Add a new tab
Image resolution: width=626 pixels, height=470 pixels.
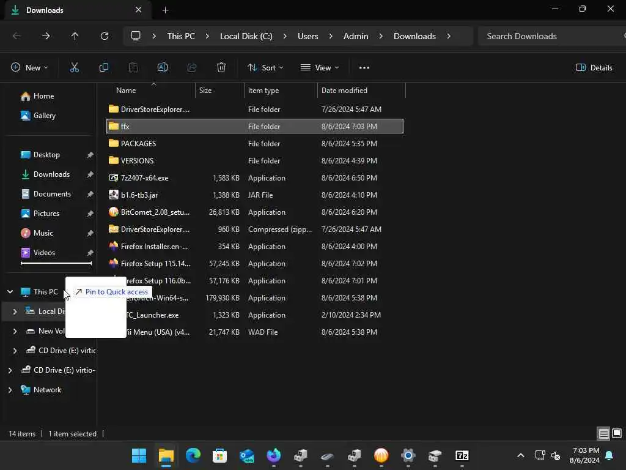[165, 10]
